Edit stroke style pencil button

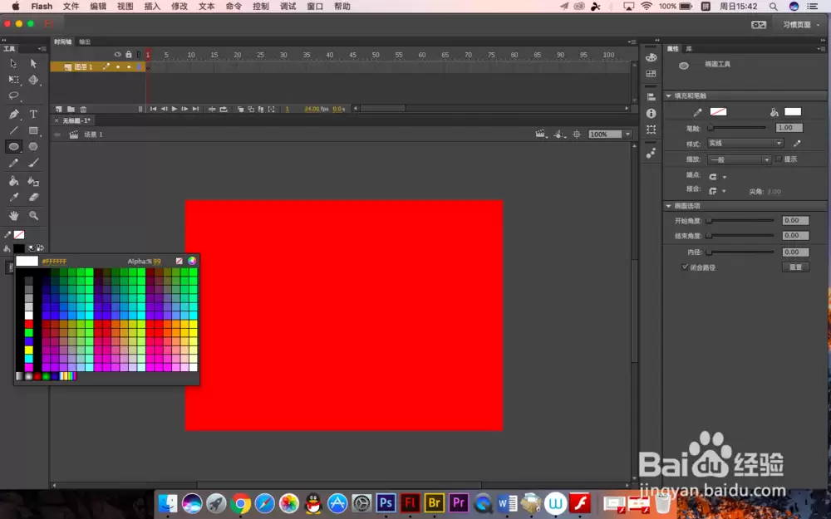pos(797,144)
